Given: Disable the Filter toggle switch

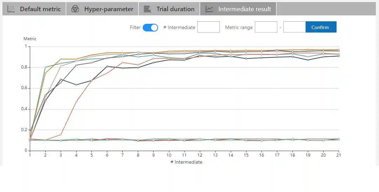Looking at the screenshot, I should tap(150, 27).
